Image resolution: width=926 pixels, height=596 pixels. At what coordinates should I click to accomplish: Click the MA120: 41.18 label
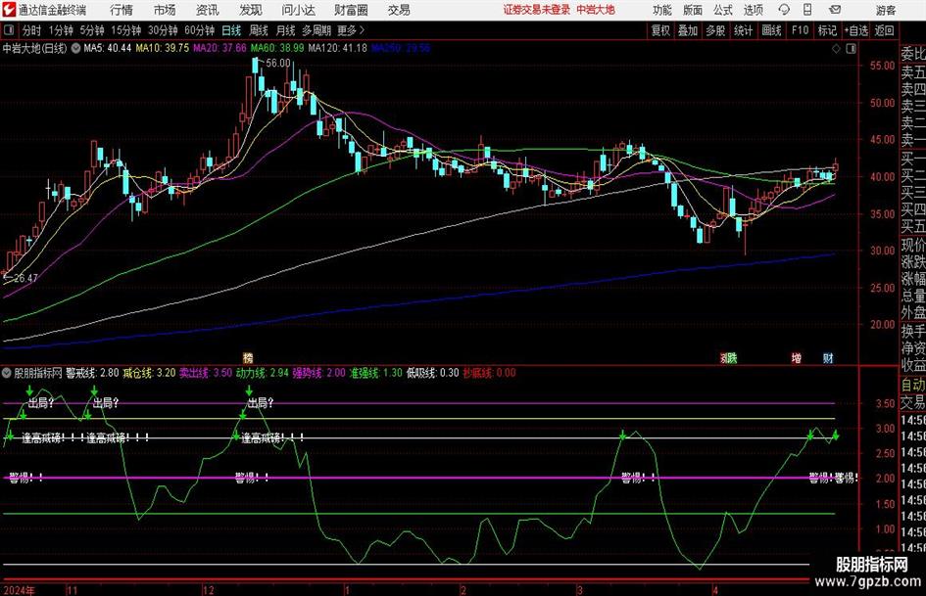(337, 48)
